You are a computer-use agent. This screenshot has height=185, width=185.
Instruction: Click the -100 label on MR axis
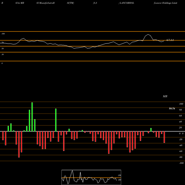coord(181,163)
